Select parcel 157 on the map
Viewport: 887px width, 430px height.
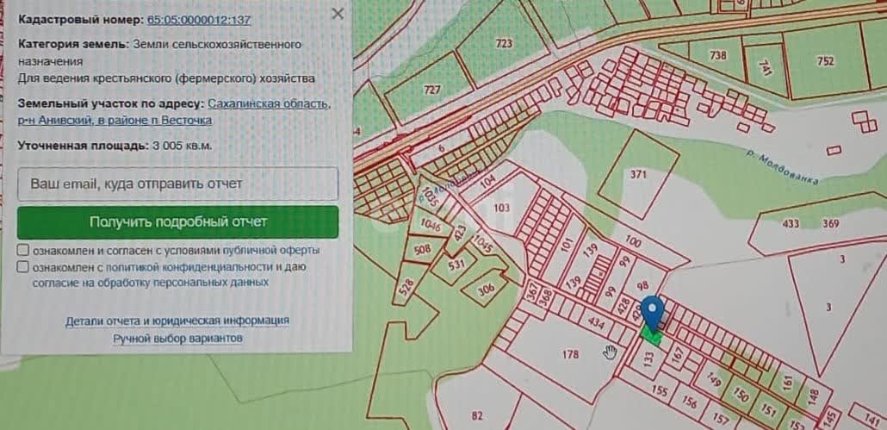coord(720,419)
